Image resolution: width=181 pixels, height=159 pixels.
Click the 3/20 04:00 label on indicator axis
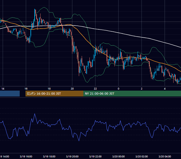pyautogui.click(x=165, y=156)
